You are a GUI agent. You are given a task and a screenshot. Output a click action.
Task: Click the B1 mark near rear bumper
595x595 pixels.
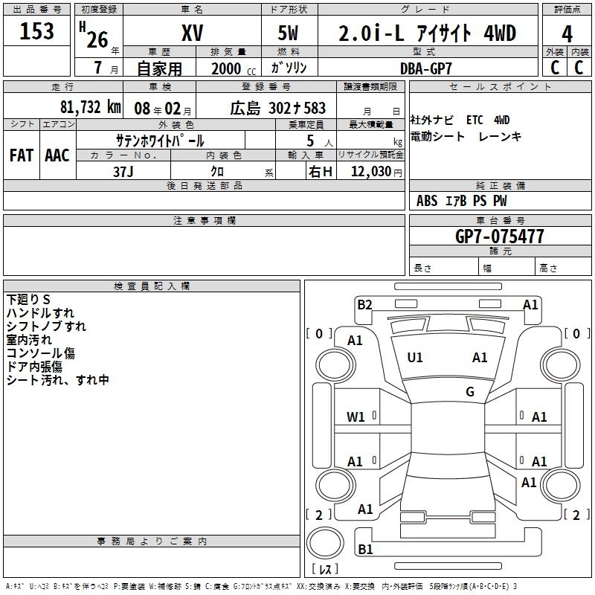(365, 550)
